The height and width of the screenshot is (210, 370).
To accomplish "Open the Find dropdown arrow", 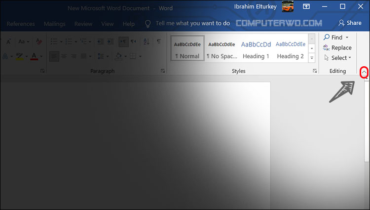I will tap(347, 38).
